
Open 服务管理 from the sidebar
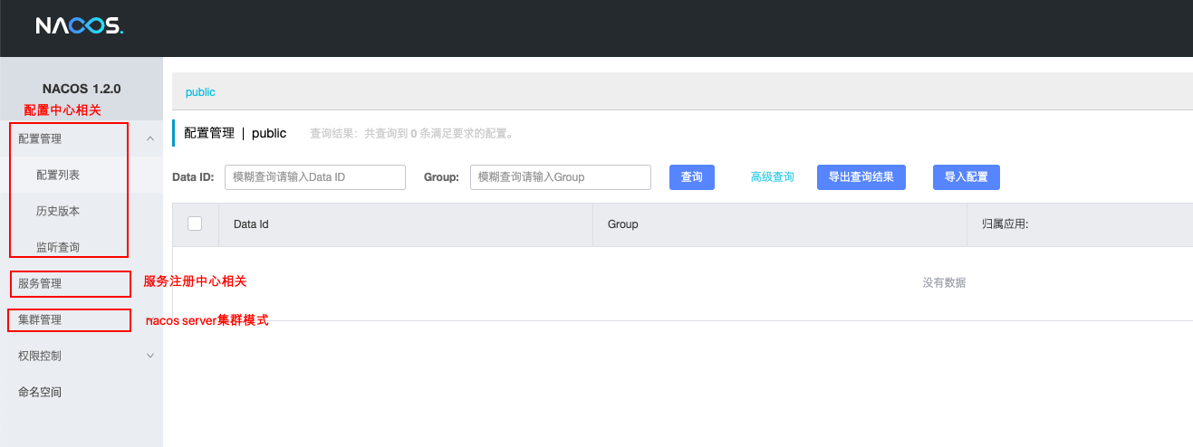[x=40, y=283]
